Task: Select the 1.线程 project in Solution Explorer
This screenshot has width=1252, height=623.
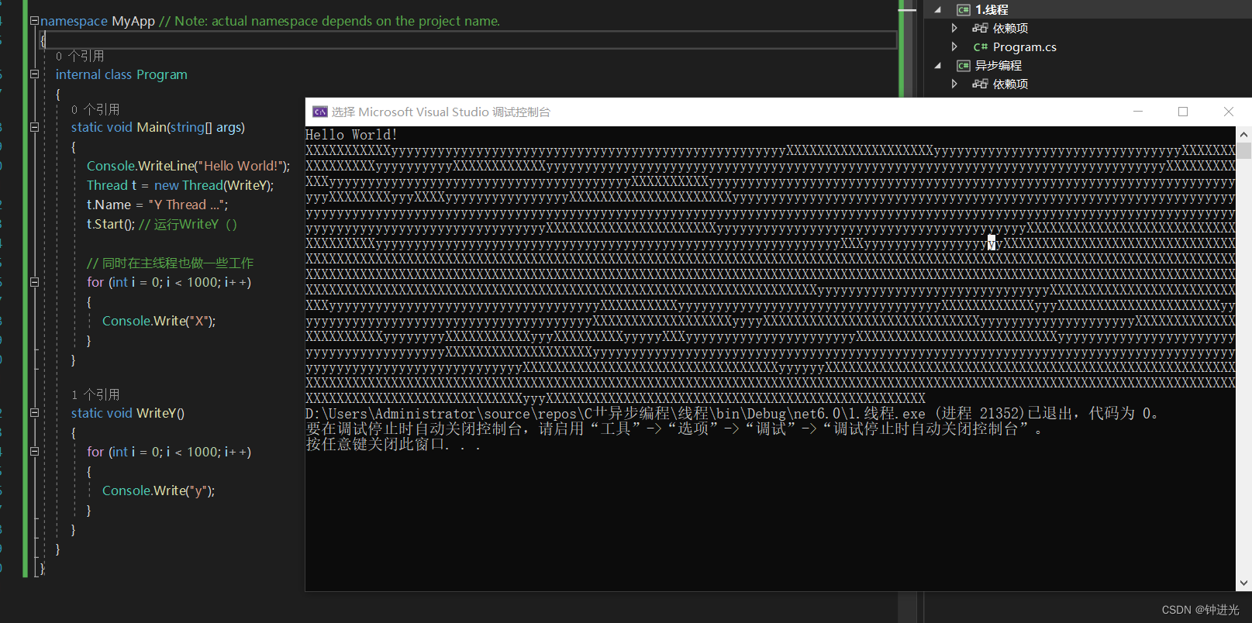Action: pos(992,10)
